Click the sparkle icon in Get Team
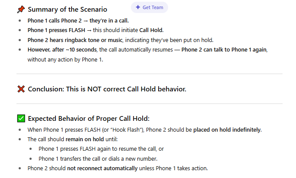 138,7
